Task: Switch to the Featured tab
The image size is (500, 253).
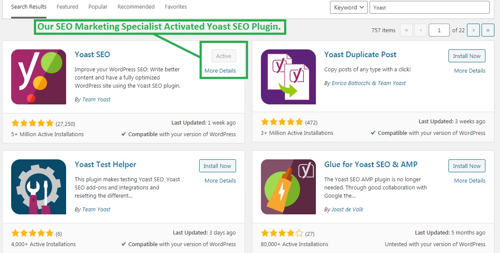Action: point(67,7)
